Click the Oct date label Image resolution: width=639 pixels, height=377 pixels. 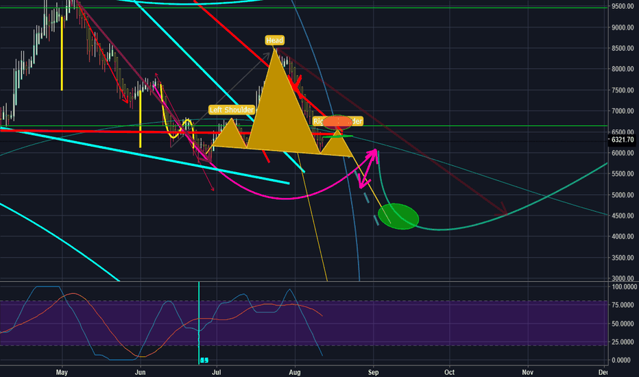[x=450, y=372]
